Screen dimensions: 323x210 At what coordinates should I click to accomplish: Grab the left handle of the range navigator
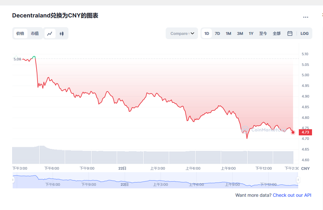coord(13,180)
